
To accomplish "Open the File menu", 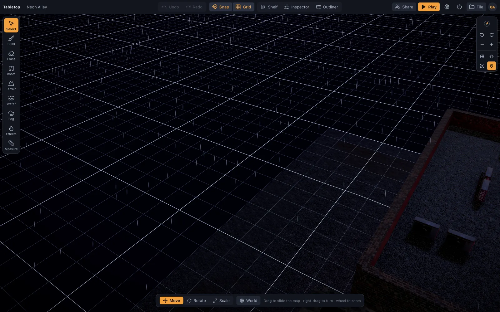I will click(476, 7).
